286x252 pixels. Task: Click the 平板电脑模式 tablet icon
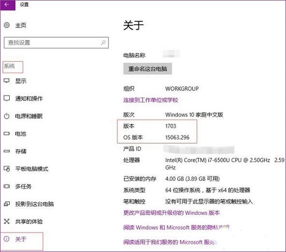pos(7,169)
